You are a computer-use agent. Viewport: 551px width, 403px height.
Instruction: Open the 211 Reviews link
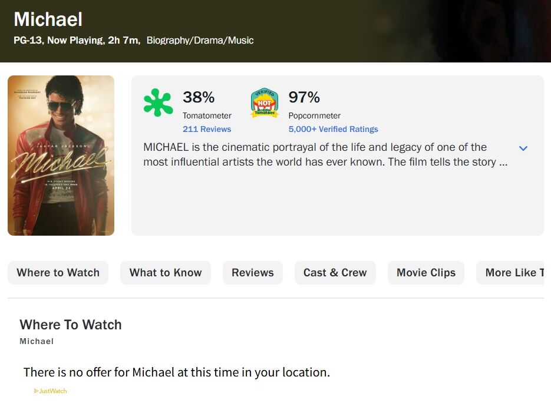tap(207, 129)
